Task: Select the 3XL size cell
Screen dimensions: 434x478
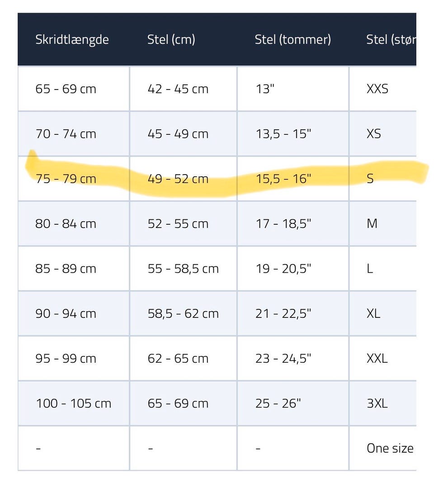Action: tap(377, 403)
